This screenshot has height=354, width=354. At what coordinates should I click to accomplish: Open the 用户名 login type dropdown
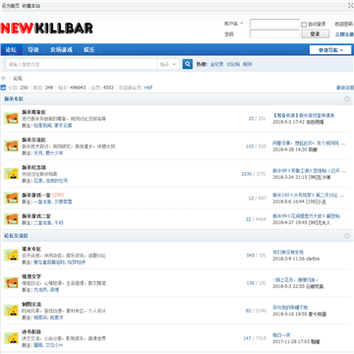(234, 24)
